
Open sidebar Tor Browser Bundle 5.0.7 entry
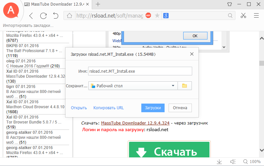coord(34,122)
